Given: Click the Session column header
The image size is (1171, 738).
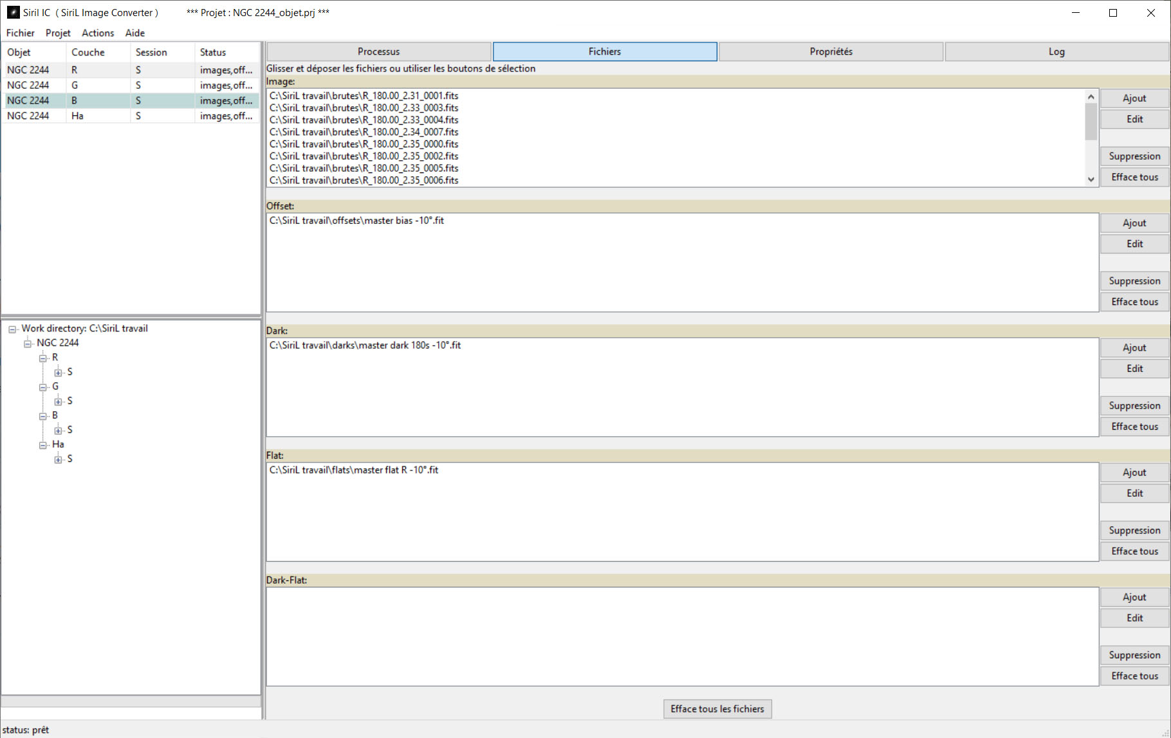Looking at the screenshot, I should coord(163,53).
